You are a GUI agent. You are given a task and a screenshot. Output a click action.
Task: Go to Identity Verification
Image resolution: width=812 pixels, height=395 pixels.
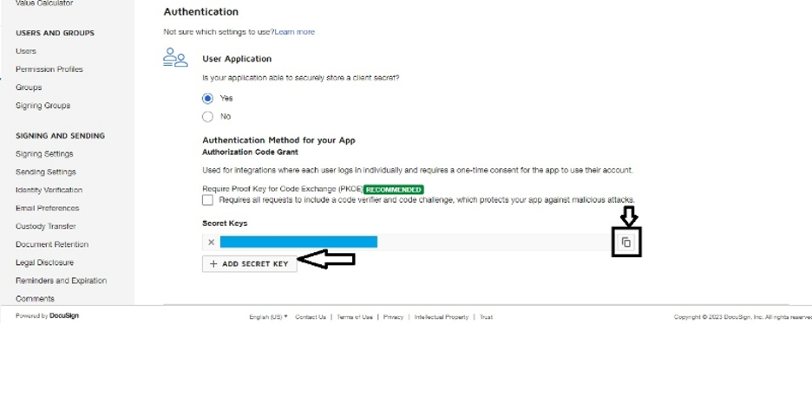tap(49, 190)
